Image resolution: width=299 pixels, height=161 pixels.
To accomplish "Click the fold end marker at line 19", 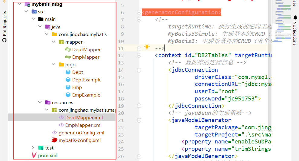I will 139,106.
